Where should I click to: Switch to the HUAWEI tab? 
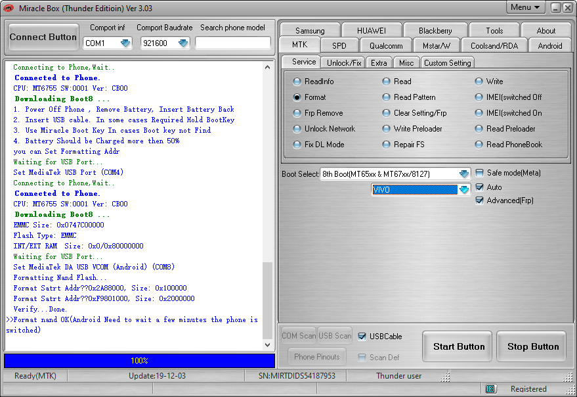coord(372,30)
